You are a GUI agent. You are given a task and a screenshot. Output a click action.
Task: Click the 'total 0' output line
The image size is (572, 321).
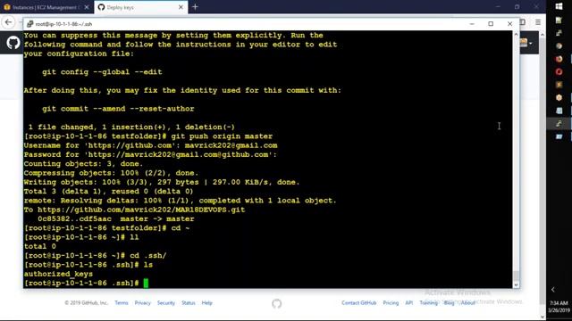coord(39,246)
